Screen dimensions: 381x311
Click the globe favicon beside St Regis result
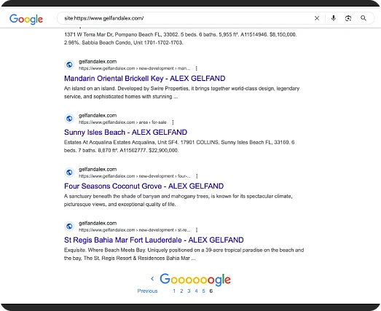pos(69,227)
